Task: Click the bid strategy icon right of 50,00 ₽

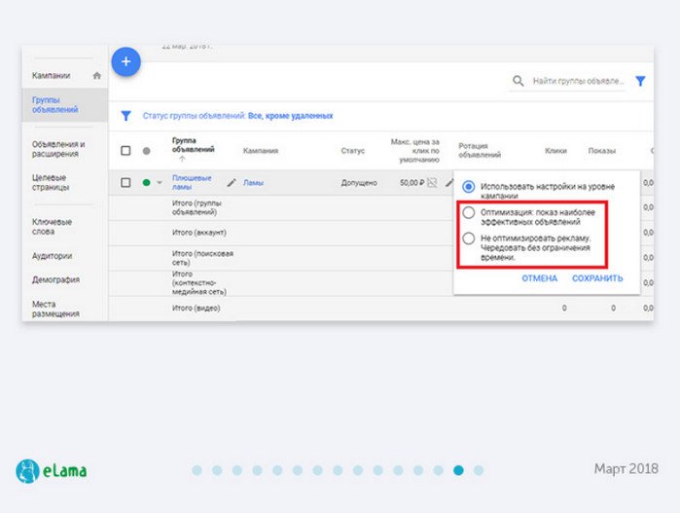Action: click(433, 182)
